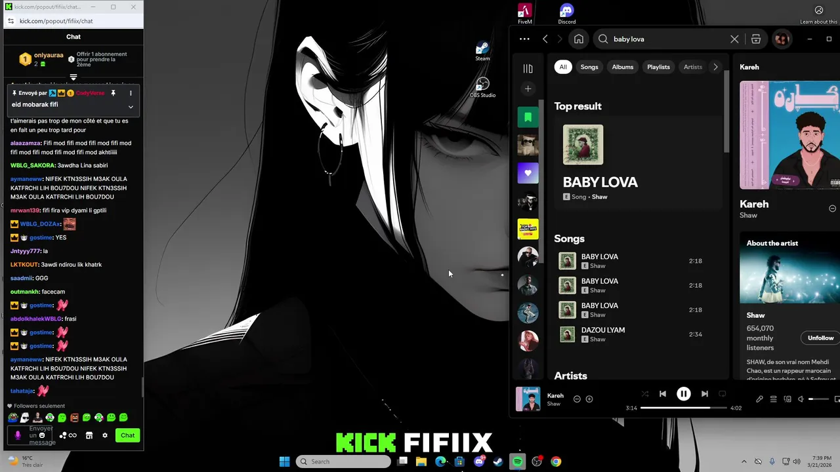Image resolution: width=840 pixels, height=472 pixels.
Task: Go back in Spotify navigation
Action: pyautogui.click(x=545, y=39)
